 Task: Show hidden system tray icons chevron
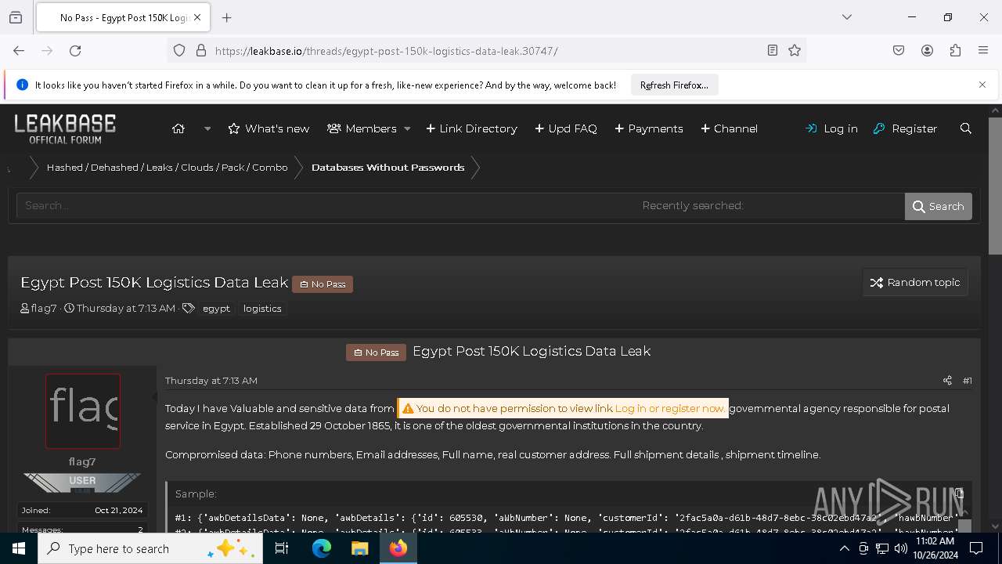pyautogui.click(x=845, y=548)
